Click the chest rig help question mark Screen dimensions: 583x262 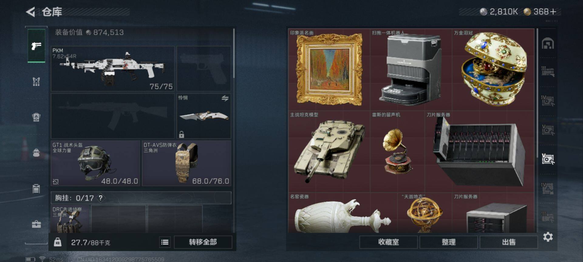[x=101, y=198]
